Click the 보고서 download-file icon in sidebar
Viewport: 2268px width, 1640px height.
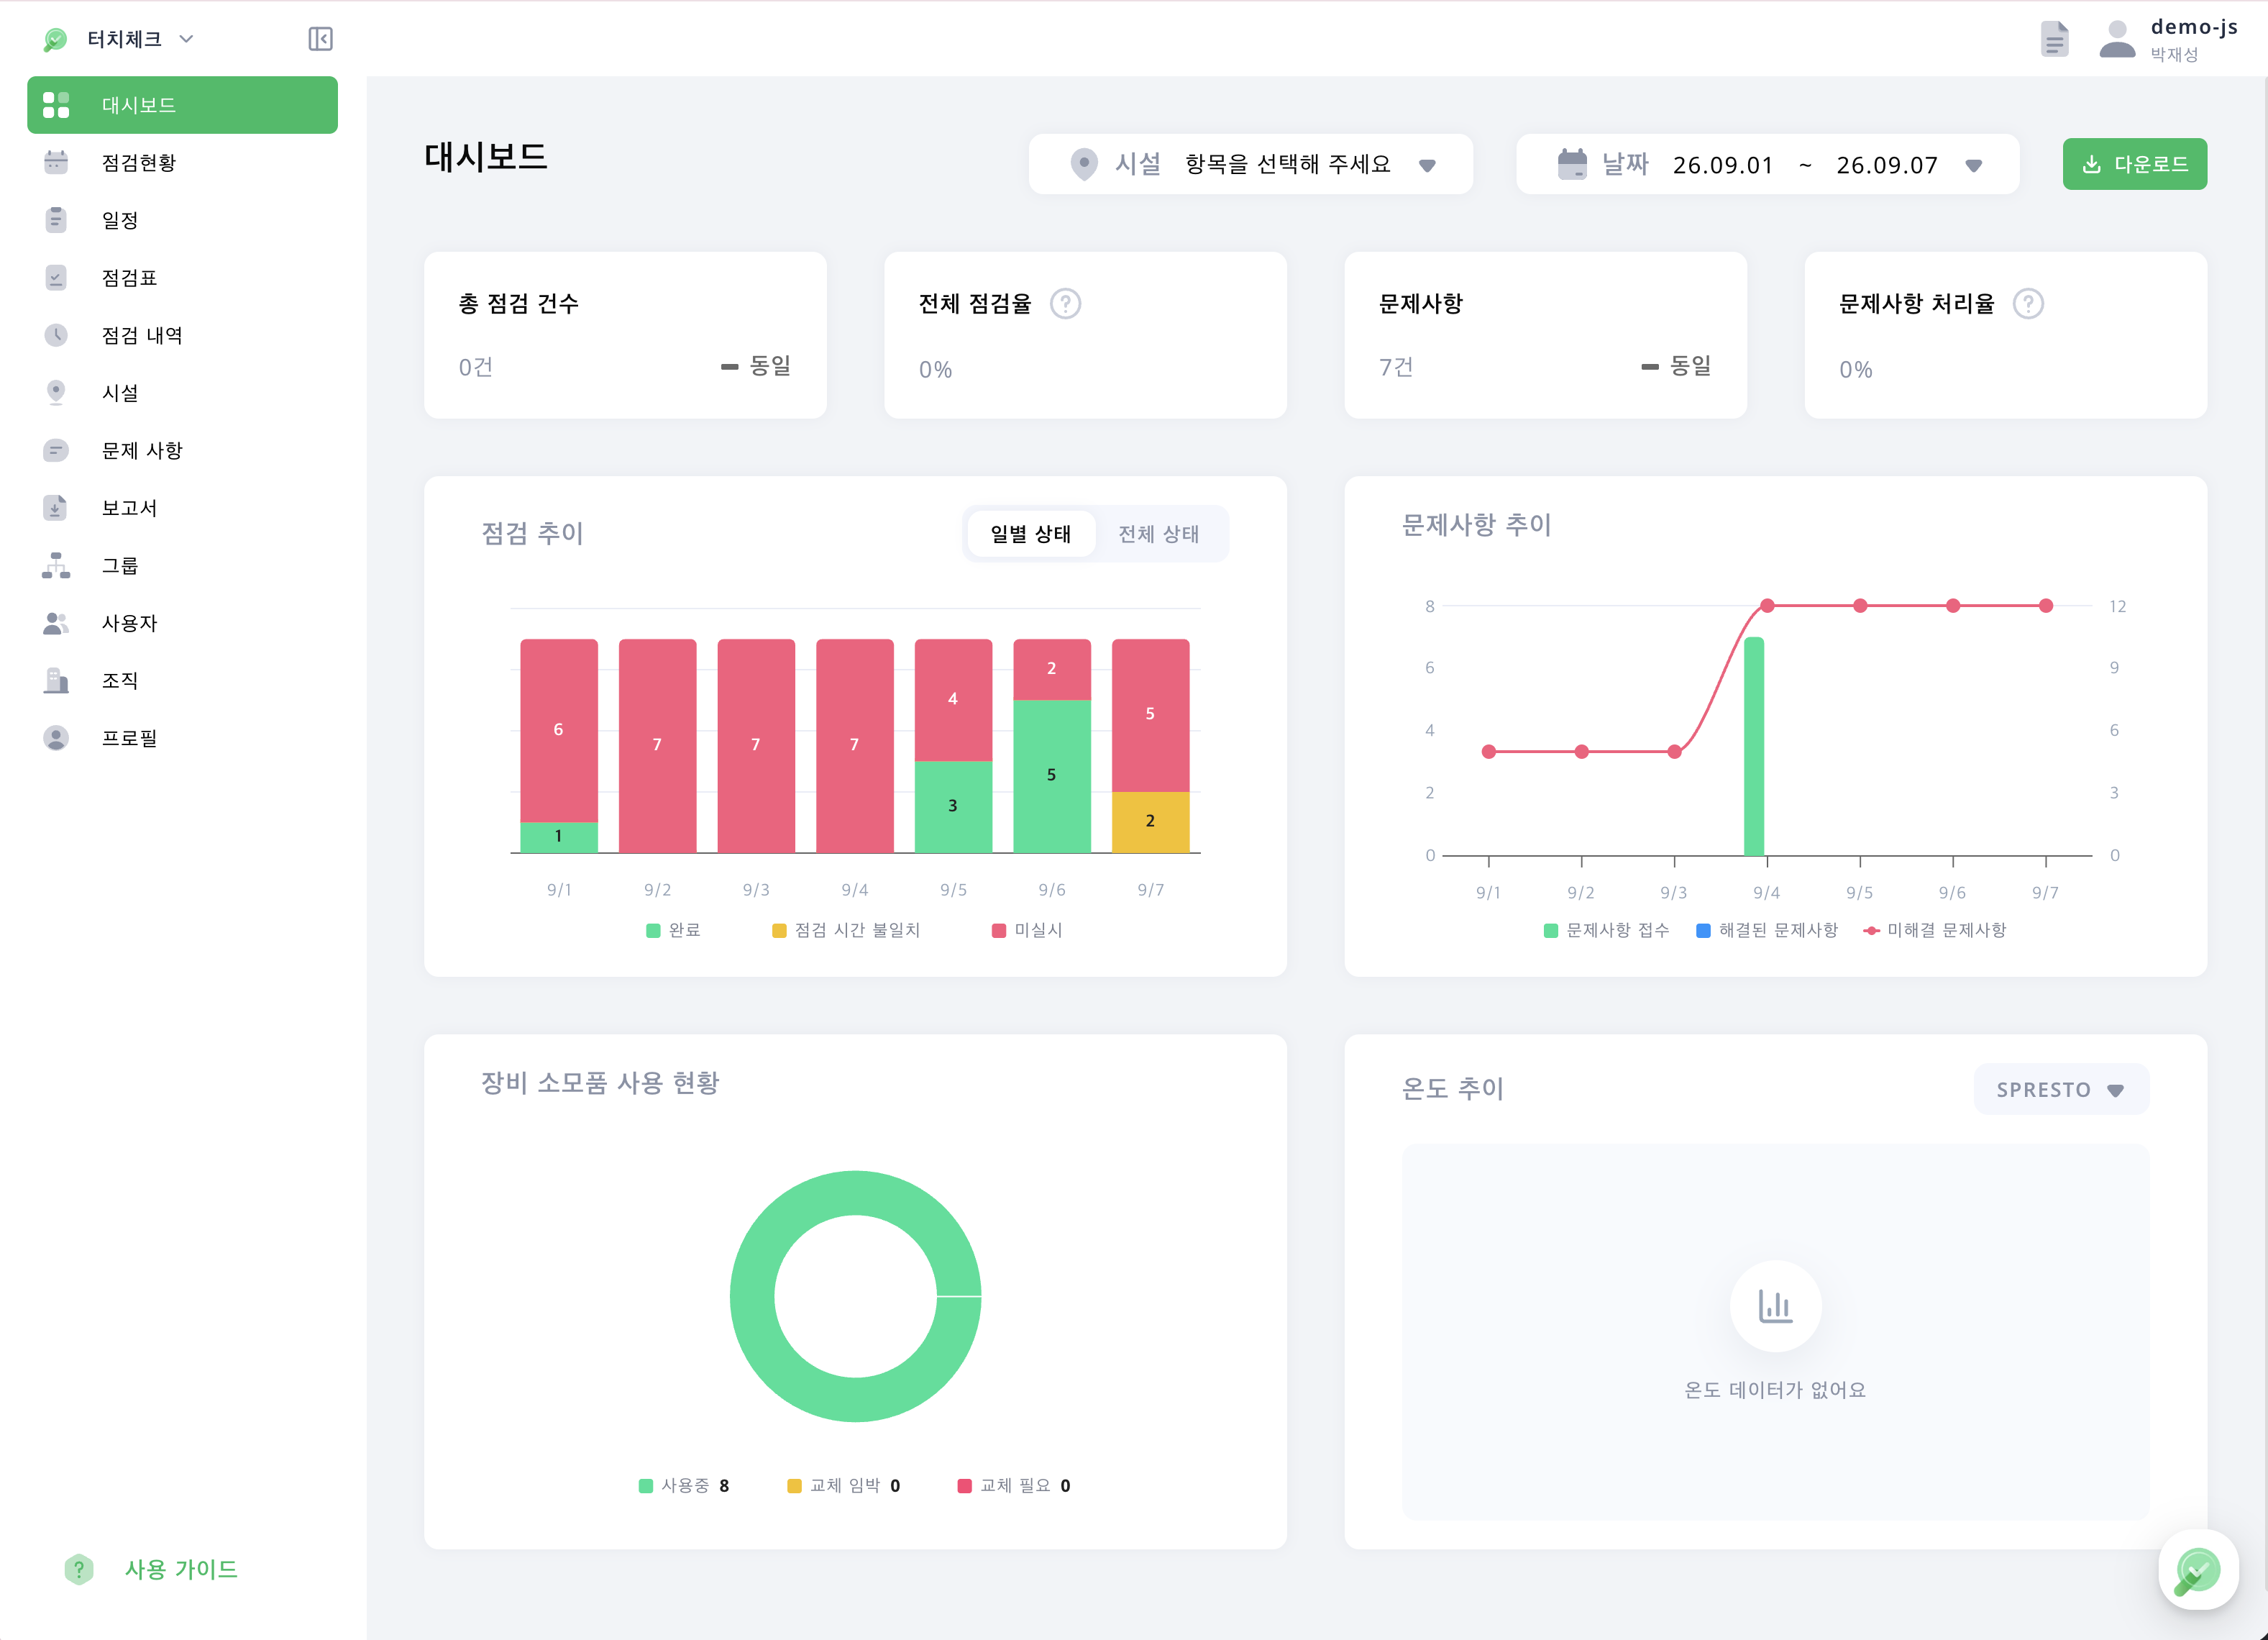click(x=56, y=508)
